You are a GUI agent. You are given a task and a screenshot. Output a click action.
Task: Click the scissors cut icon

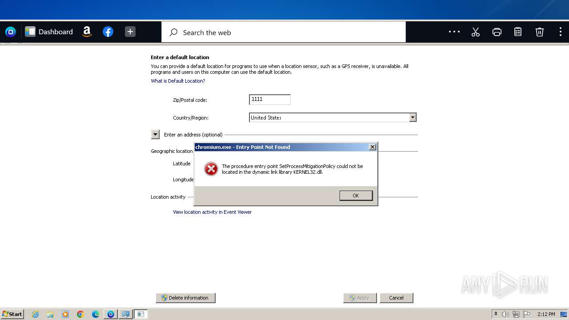coord(476,32)
